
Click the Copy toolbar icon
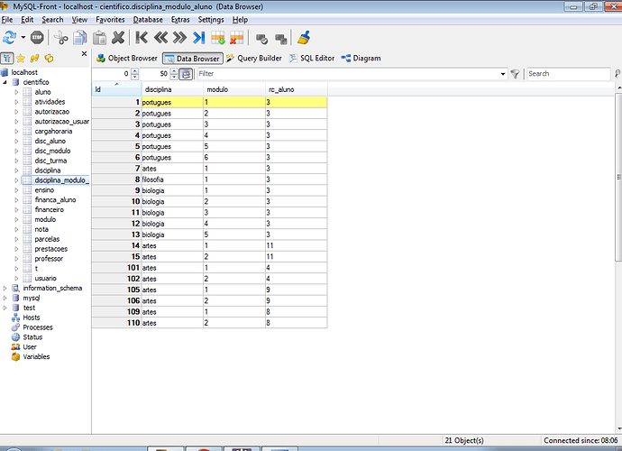[x=79, y=38]
